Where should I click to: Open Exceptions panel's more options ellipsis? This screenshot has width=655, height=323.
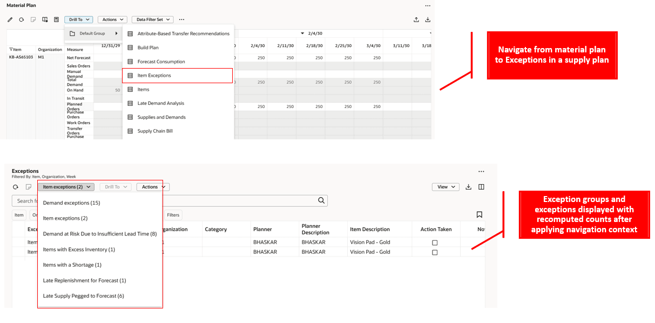pos(481,172)
